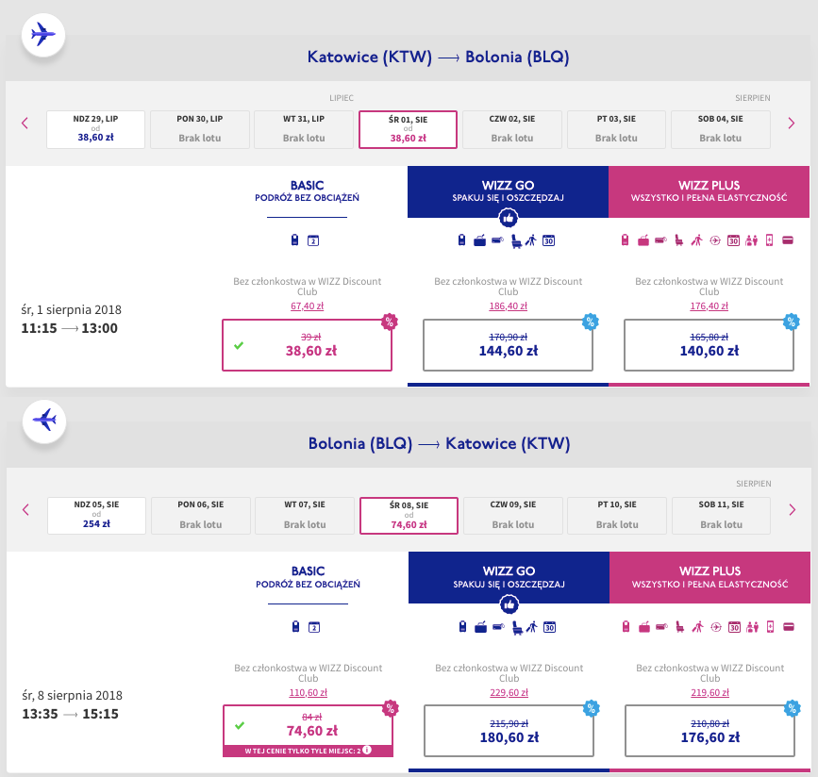The width and height of the screenshot is (818, 777).
Task: Open the 229,60 zł non-member price link
Action: (x=509, y=692)
